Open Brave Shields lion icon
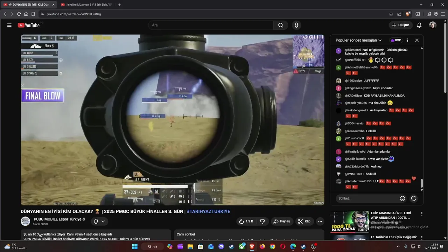Viewport: 448px width, 252px height. click(x=408, y=14)
